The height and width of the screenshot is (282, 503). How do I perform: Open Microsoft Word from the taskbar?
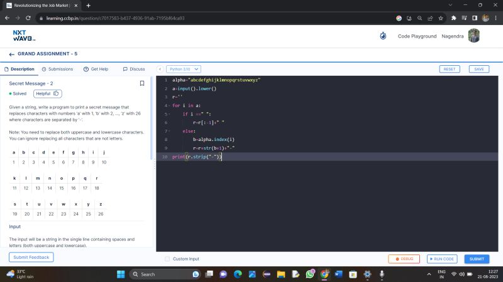(x=338, y=274)
